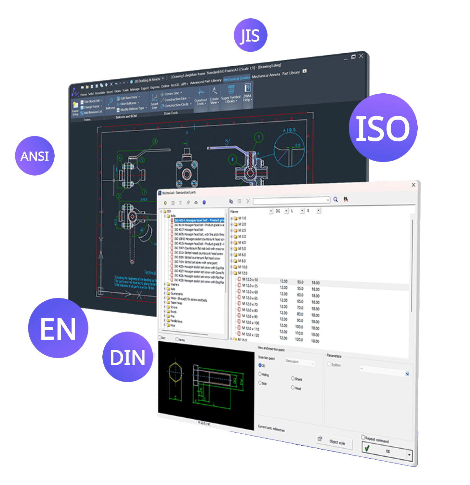Open the L column filter dropdown
Viewport: 470px width, 485px height.
point(302,211)
